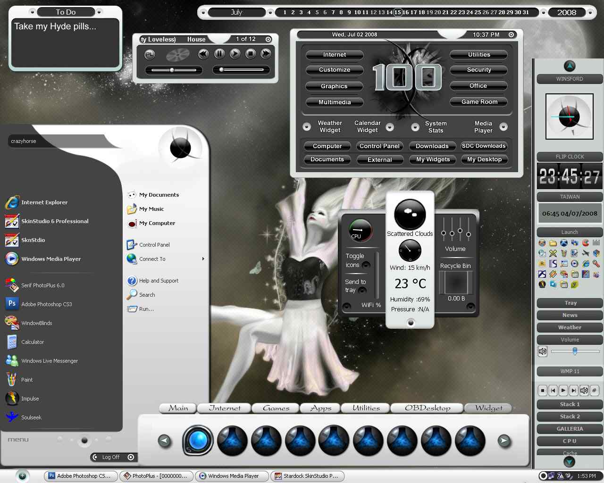Collapse sidebar with top arrow button
This screenshot has width=604, height=483.
pyautogui.click(x=570, y=66)
